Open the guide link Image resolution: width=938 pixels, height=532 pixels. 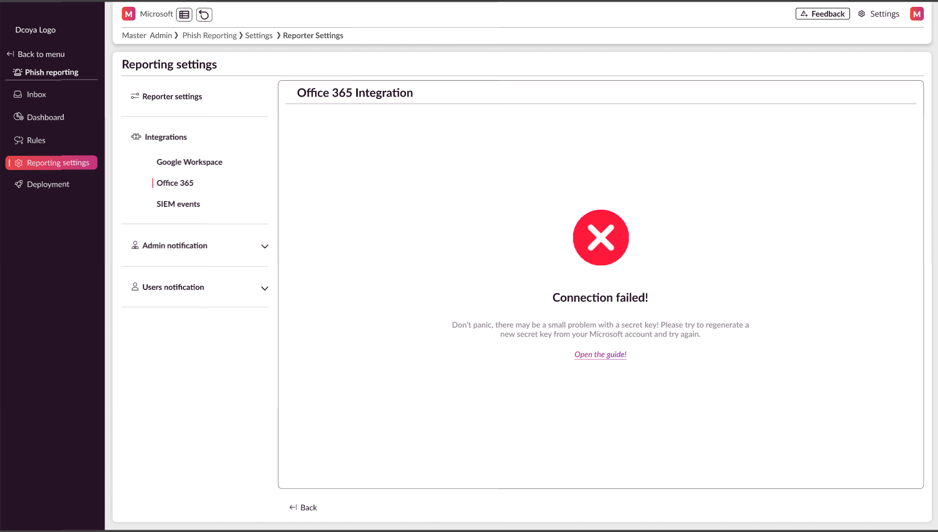click(x=600, y=355)
